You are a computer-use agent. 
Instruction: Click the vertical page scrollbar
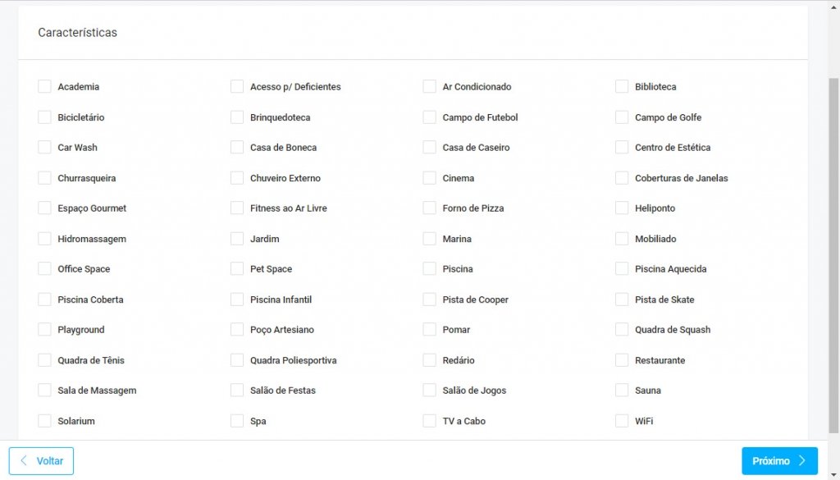(833, 246)
